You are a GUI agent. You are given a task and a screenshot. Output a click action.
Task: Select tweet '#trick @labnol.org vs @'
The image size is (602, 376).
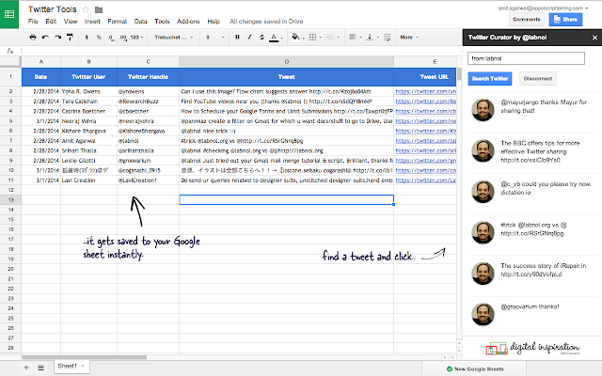[532, 233]
